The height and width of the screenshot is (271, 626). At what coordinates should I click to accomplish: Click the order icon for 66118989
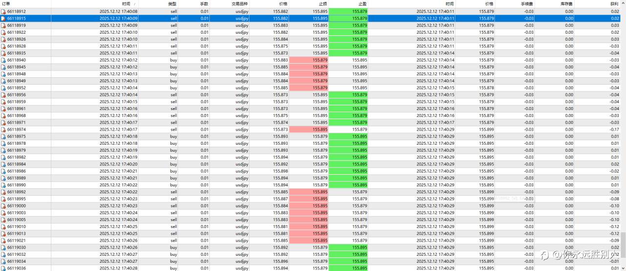point(3,178)
